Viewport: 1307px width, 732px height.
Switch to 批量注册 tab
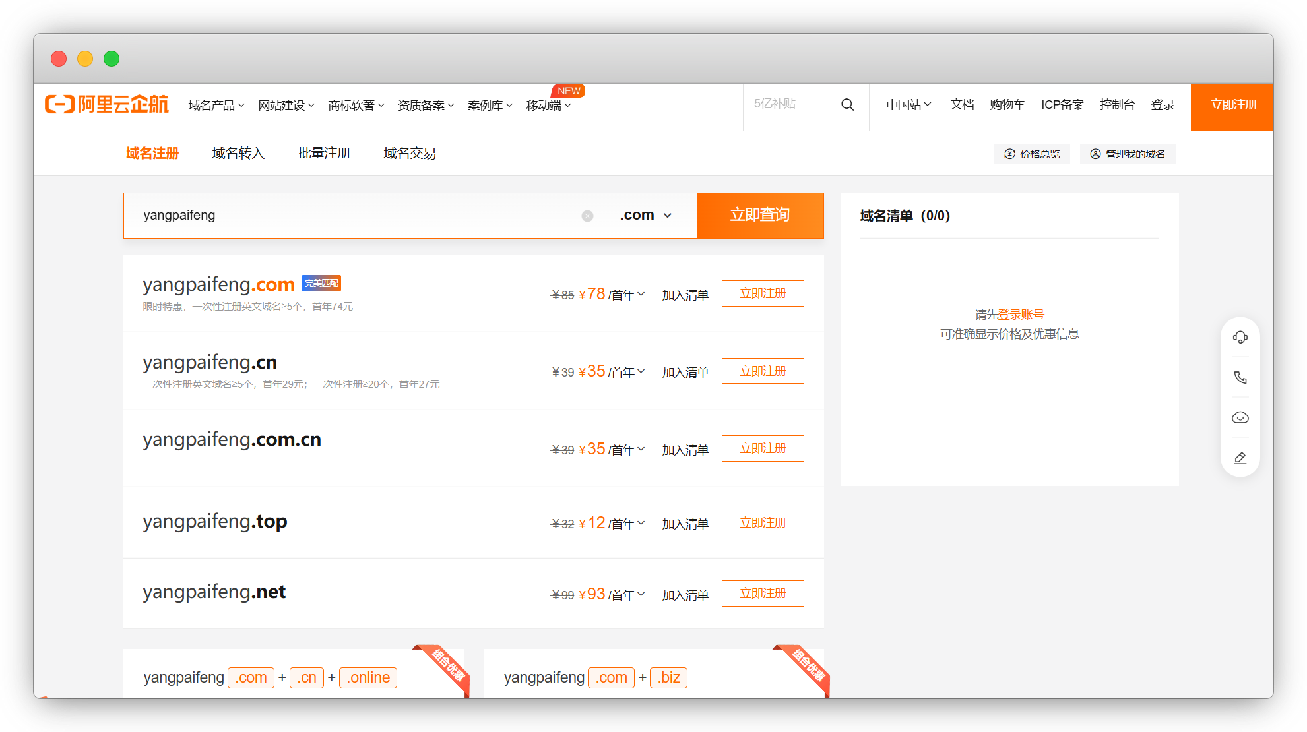coord(324,154)
